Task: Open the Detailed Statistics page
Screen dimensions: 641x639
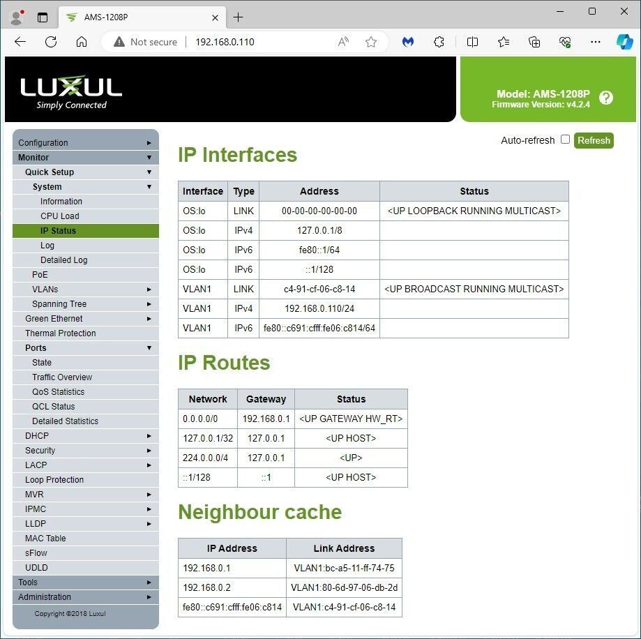Action: pyautogui.click(x=86, y=421)
